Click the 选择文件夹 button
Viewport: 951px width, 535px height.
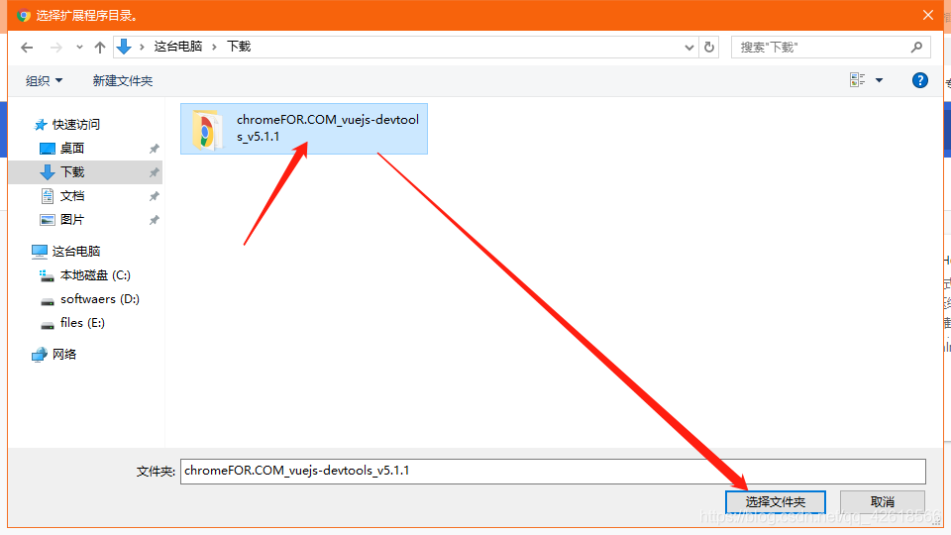pos(775,501)
